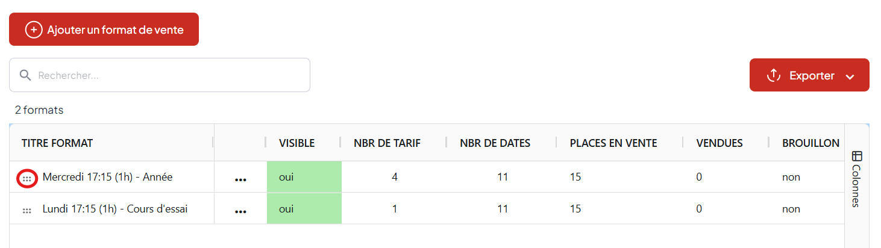The height and width of the screenshot is (248, 881).
Task: Click the Colonnes table icon
Action: point(857,156)
